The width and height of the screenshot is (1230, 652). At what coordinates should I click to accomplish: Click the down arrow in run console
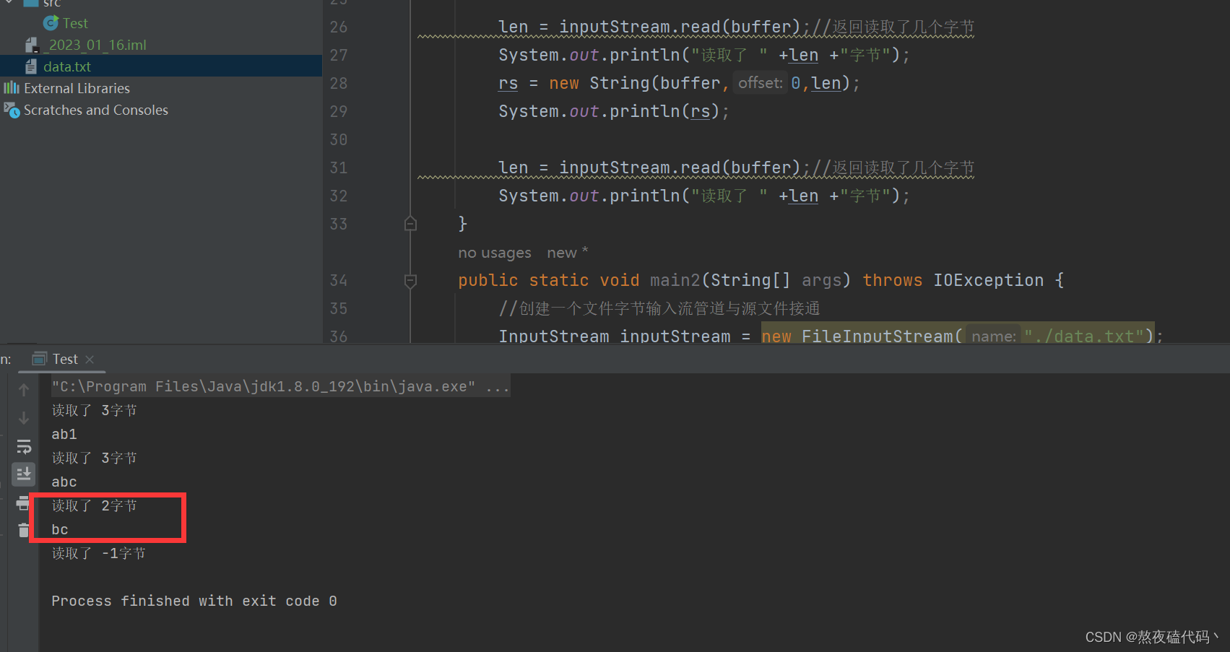pos(24,418)
